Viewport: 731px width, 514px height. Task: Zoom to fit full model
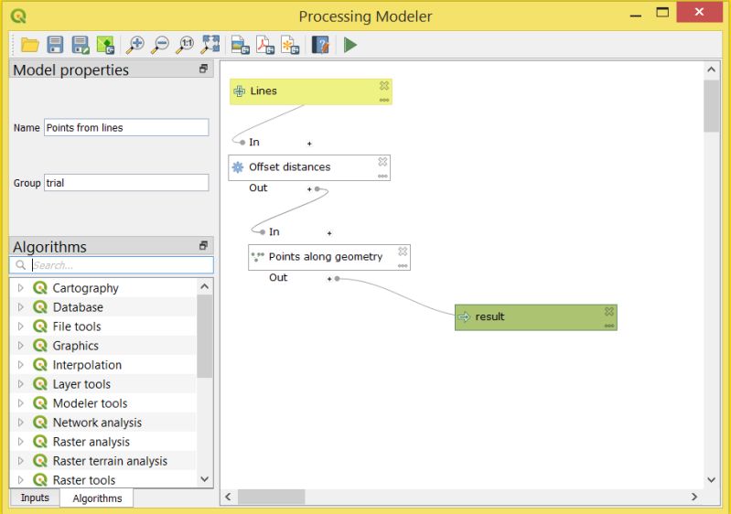[210, 45]
